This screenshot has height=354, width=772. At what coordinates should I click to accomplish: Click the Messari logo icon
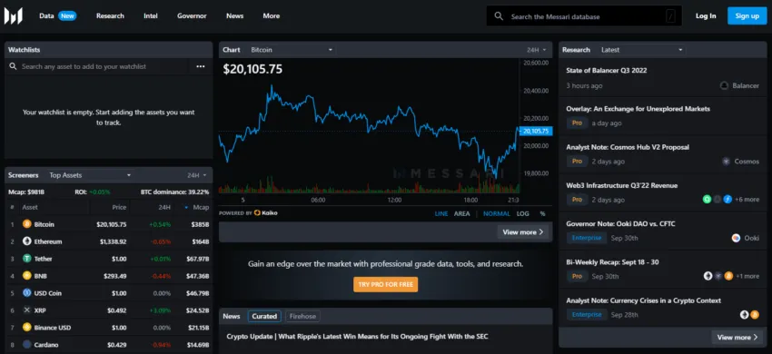click(14, 16)
